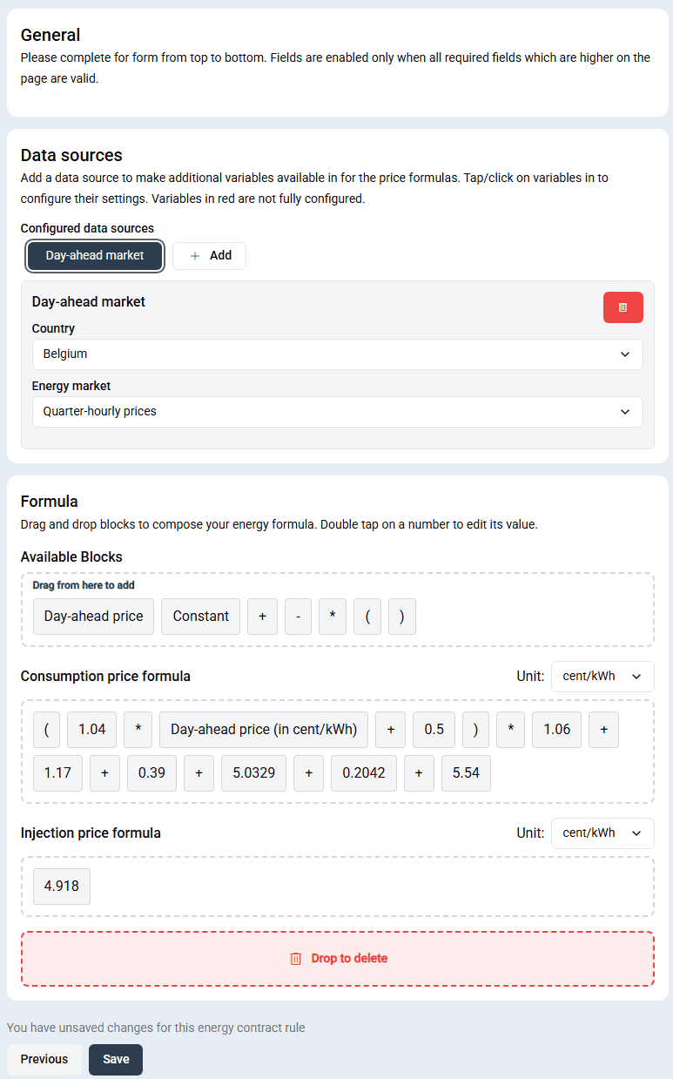Select the Constant block

point(200,616)
